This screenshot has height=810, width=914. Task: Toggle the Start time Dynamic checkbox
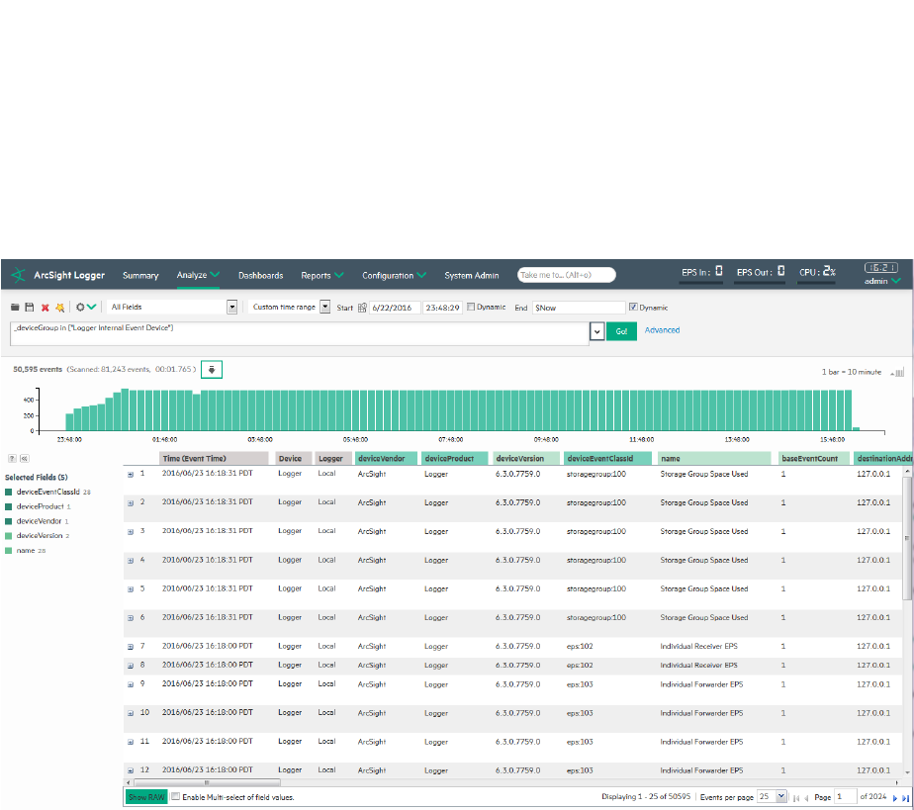tap(471, 307)
